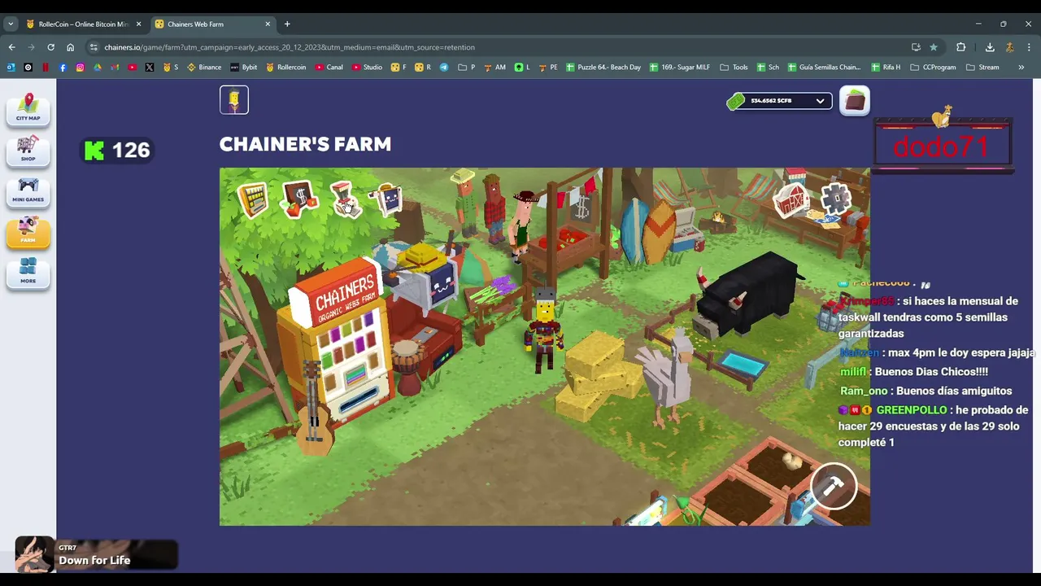
Task: Open the Canal YouTube bookmark
Action: [329, 68]
